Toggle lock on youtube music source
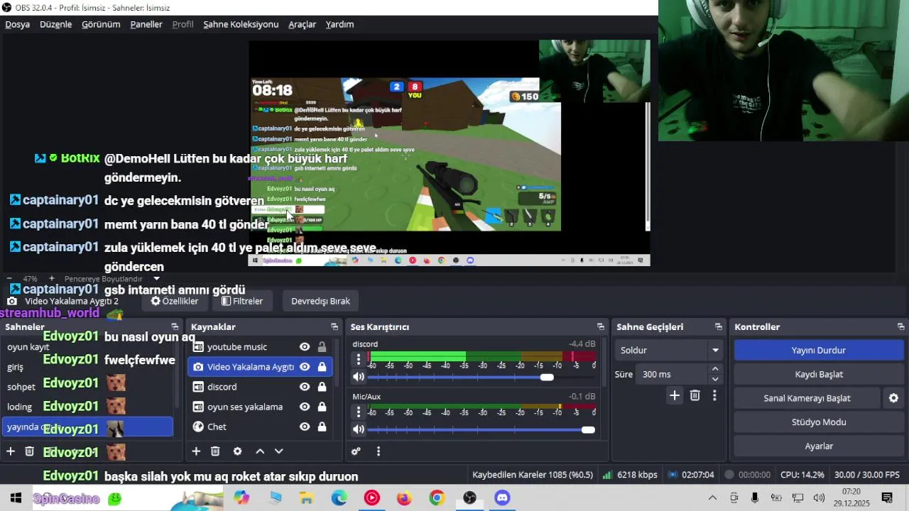This screenshot has height=511, width=909. tap(322, 347)
